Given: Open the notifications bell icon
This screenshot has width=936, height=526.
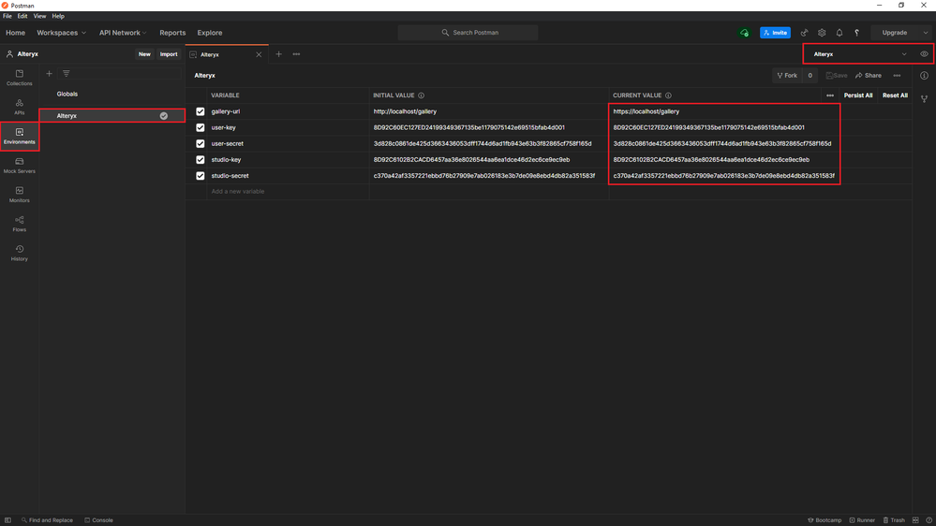Looking at the screenshot, I should coord(839,33).
